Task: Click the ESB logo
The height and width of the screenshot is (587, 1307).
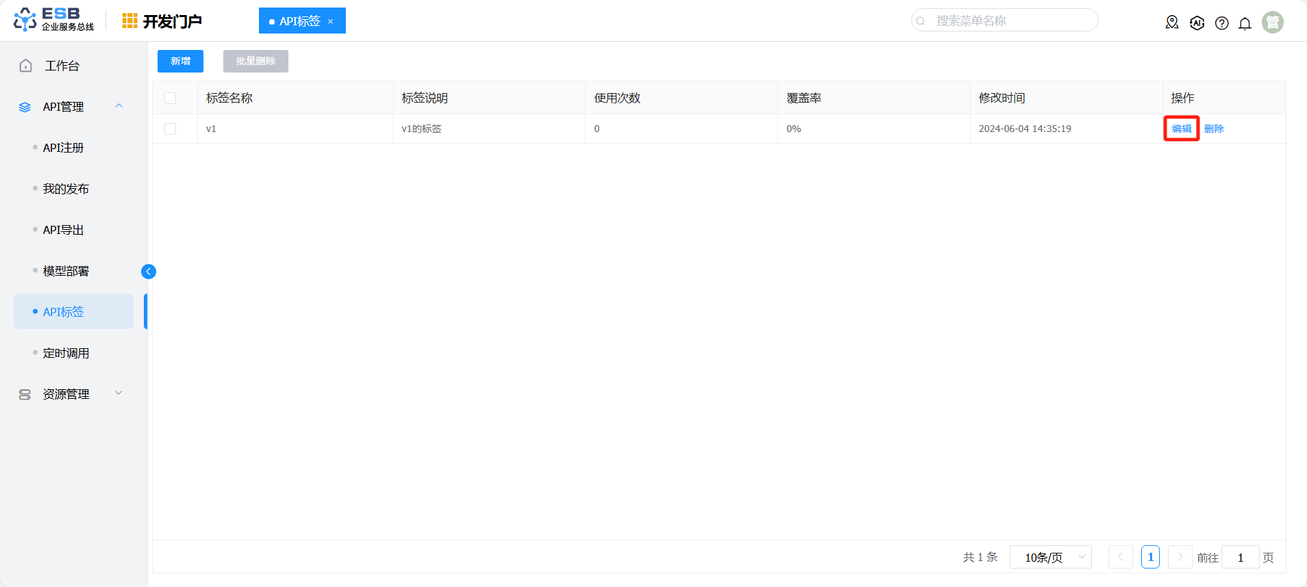Action: pos(53,20)
